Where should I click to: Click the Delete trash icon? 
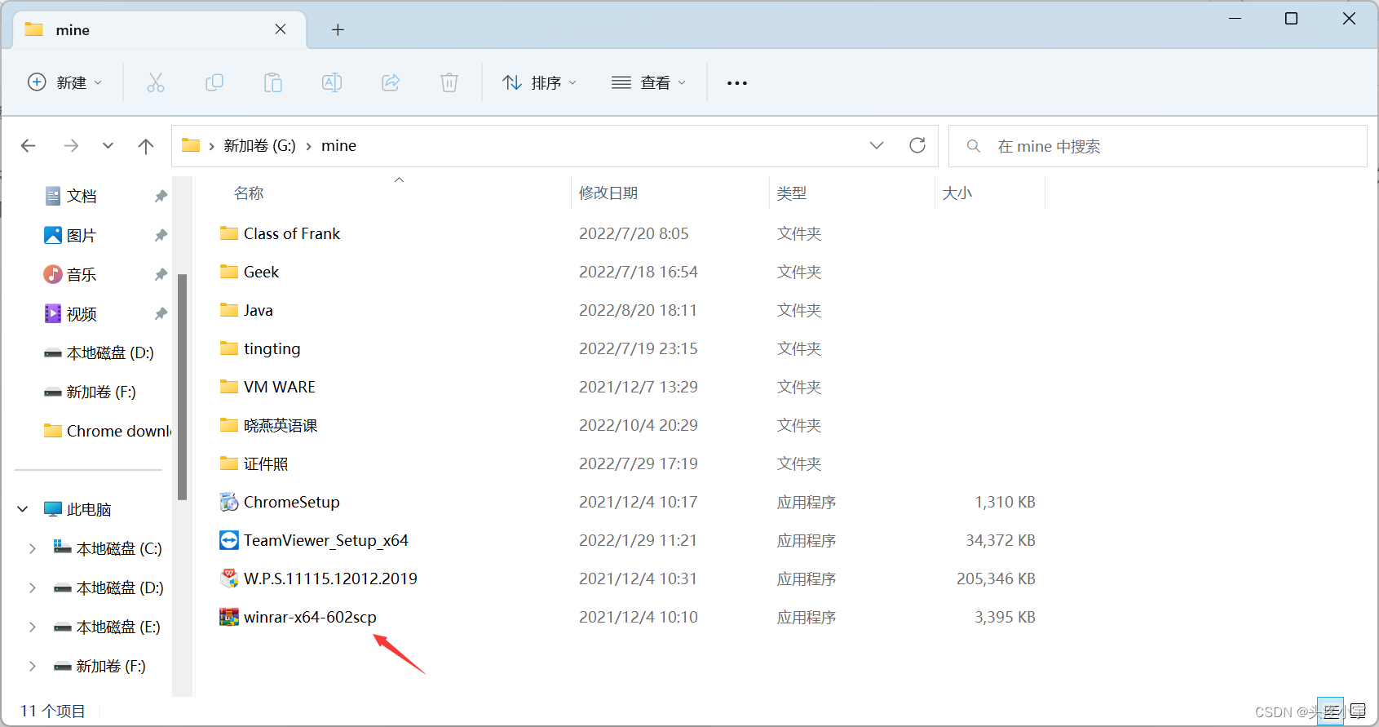pos(449,82)
